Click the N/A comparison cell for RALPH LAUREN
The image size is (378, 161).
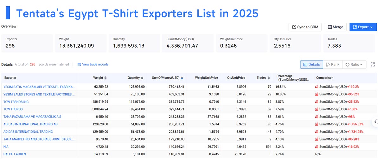[x=318, y=154]
